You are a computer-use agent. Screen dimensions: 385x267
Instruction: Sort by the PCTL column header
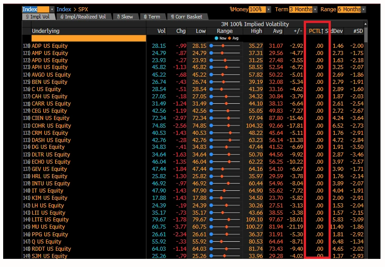[316, 31]
